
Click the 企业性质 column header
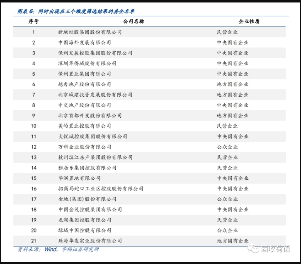249,21
